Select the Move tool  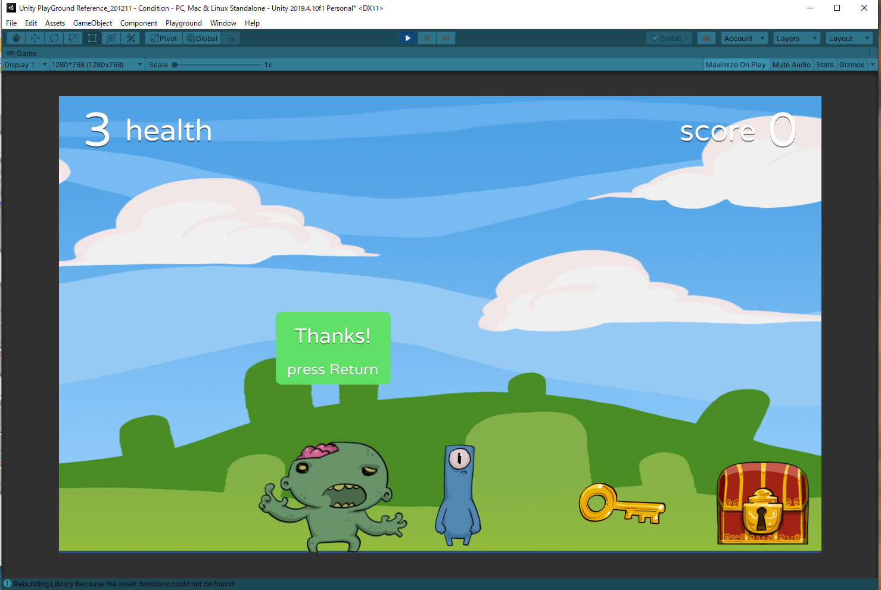35,38
